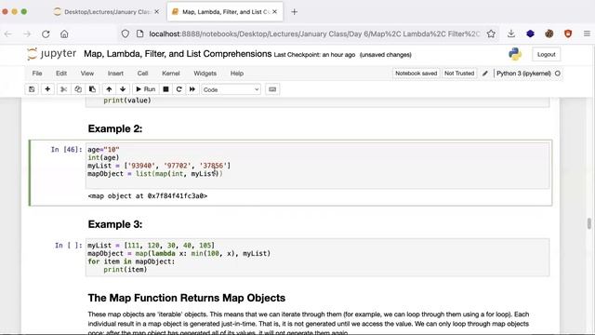595x335 pixels.
Task: Move selected cell up with the arrow icon
Action: [109, 89]
